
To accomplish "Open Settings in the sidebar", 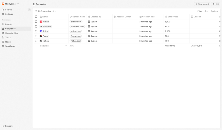I will point(9,14).
